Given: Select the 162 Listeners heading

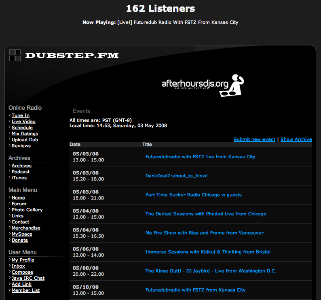Looking at the screenshot, I should point(160,9).
